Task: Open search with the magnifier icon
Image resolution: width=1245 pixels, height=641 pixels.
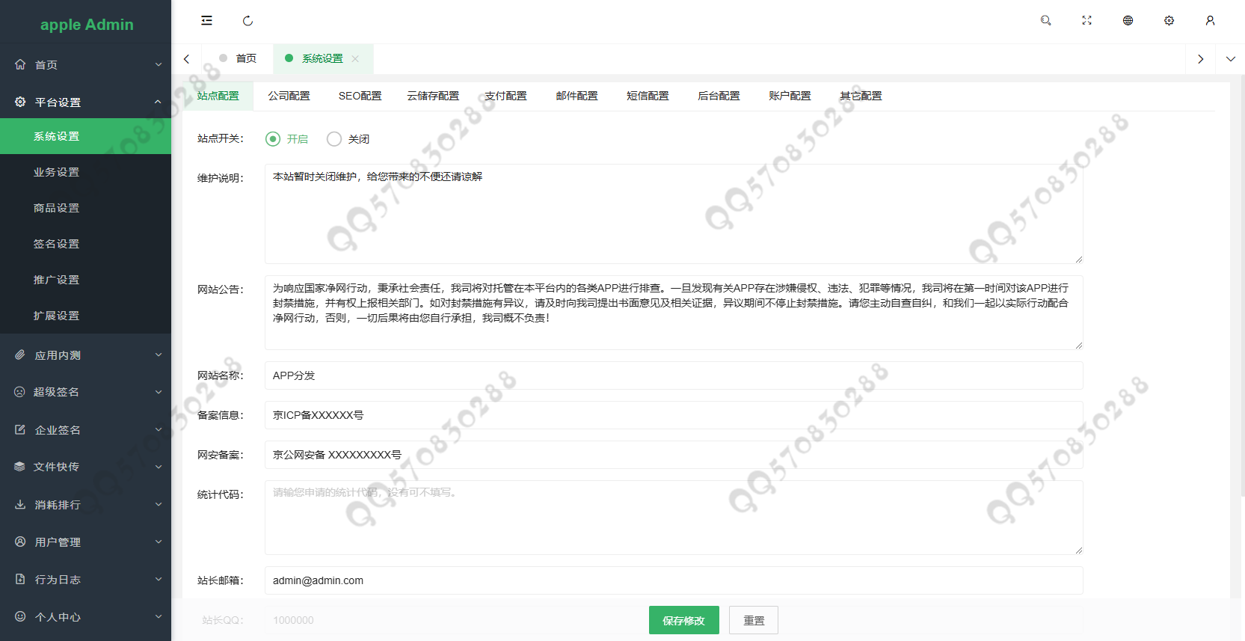Action: click(1045, 21)
